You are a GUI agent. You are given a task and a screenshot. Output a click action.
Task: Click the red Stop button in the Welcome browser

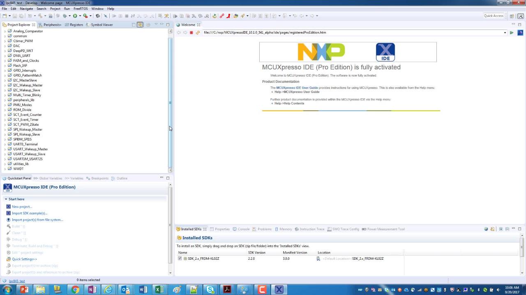pyautogui.click(x=191, y=33)
